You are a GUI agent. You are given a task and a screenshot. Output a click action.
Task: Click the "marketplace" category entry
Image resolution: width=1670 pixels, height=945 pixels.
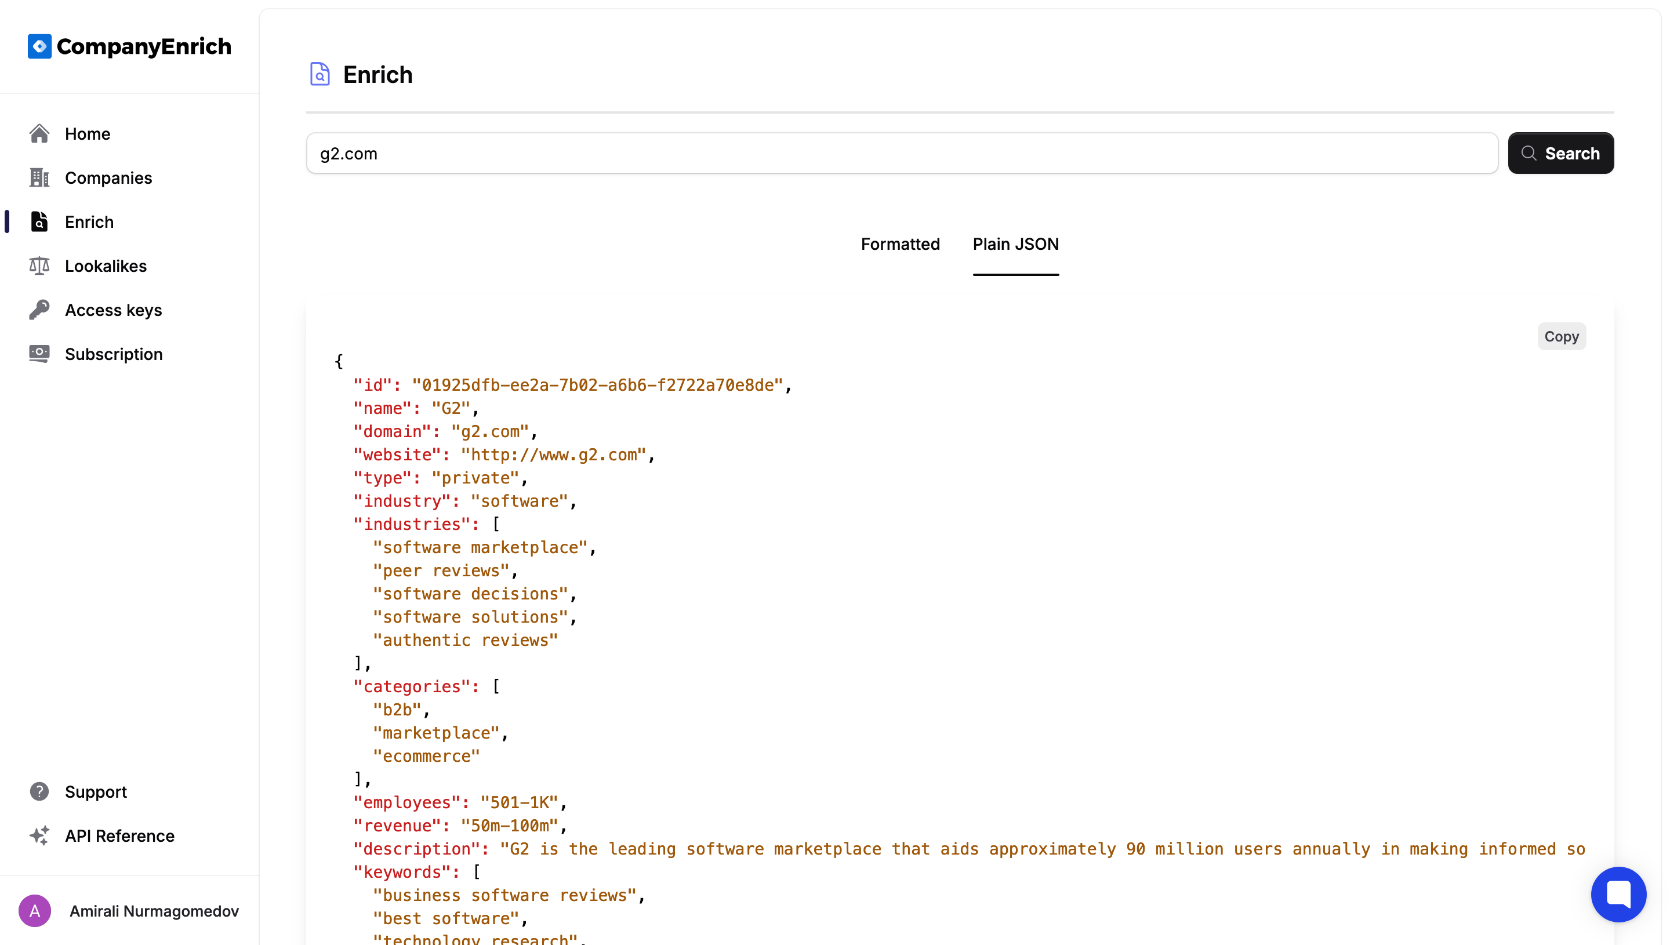pos(436,733)
